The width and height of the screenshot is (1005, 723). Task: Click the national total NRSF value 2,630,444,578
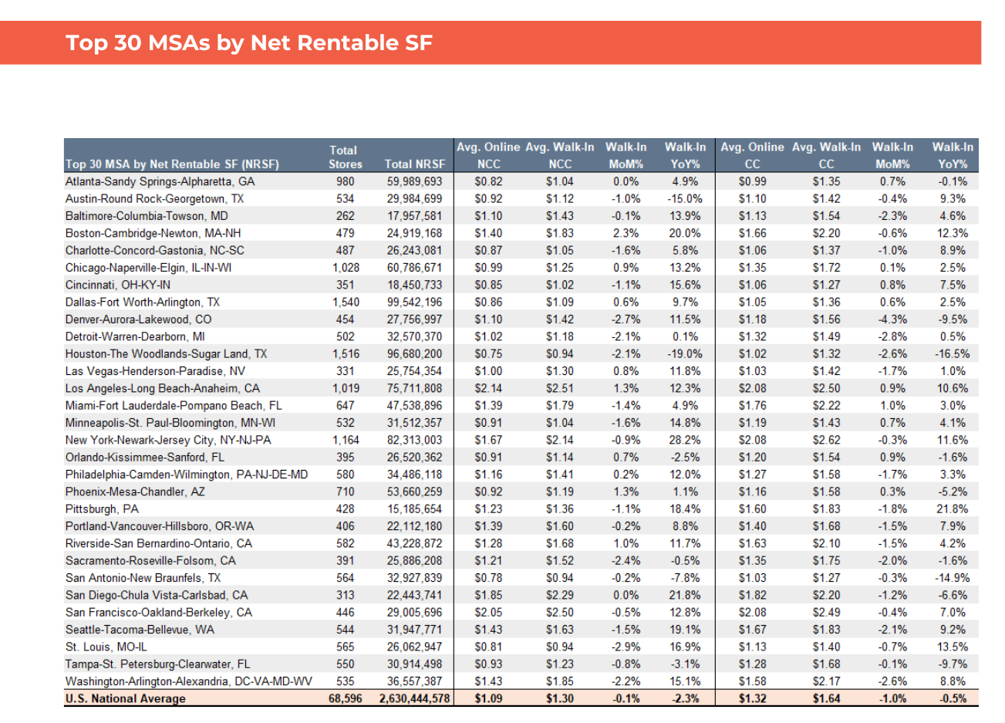point(414,698)
